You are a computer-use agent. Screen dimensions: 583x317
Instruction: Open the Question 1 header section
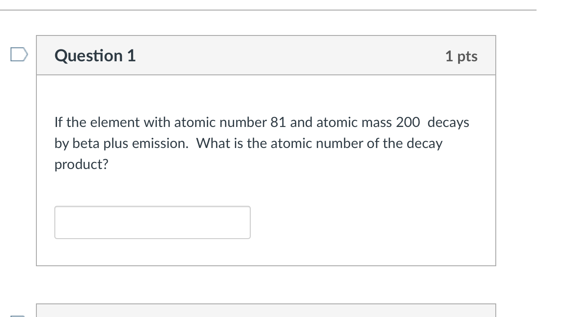(266, 55)
